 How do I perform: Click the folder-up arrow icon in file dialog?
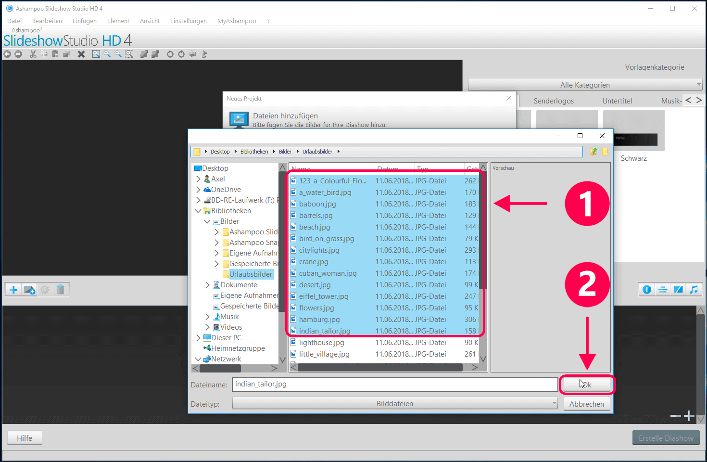pyautogui.click(x=594, y=152)
